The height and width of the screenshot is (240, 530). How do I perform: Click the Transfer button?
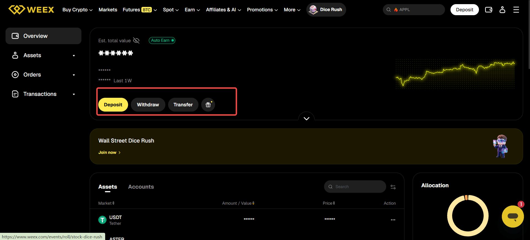[183, 105]
